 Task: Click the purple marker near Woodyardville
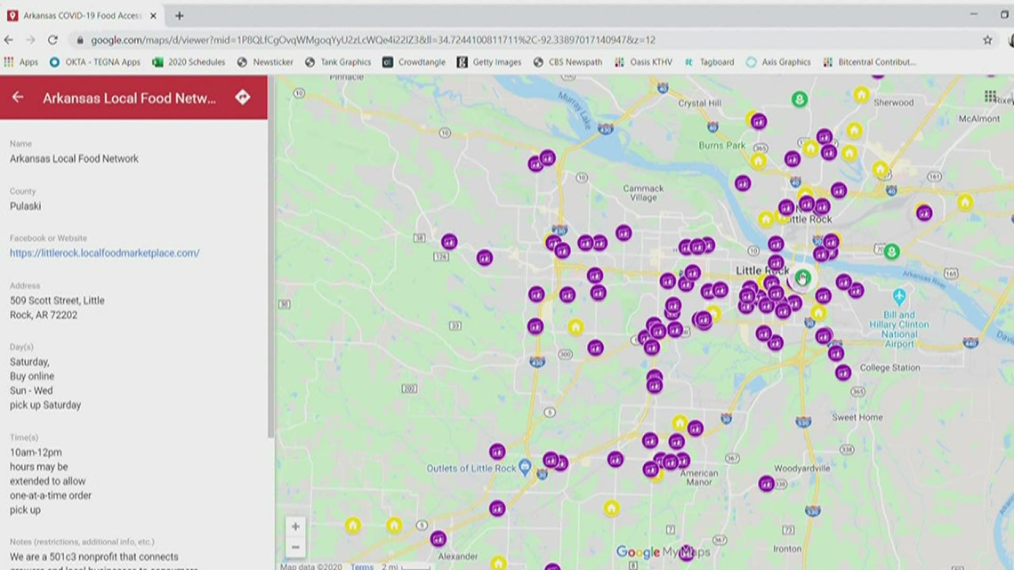(767, 483)
